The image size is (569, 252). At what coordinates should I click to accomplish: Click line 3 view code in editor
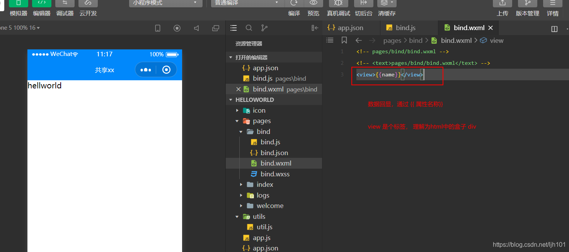(390, 74)
